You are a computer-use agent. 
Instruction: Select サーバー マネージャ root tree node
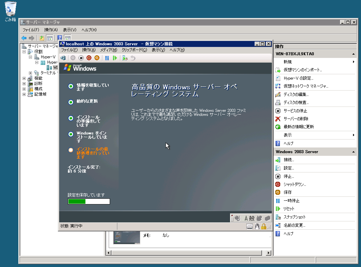click(43, 46)
